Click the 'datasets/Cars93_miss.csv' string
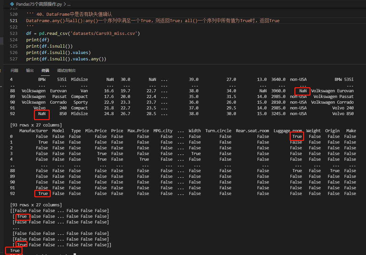 click(104, 33)
